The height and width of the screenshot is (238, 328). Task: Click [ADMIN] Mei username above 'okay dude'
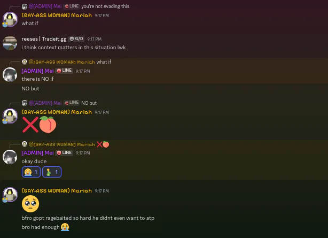[x=37, y=153]
